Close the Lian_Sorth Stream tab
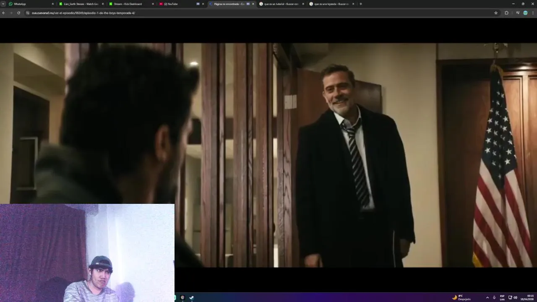This screenshot has height=302, width=537. tap(102, 4)
